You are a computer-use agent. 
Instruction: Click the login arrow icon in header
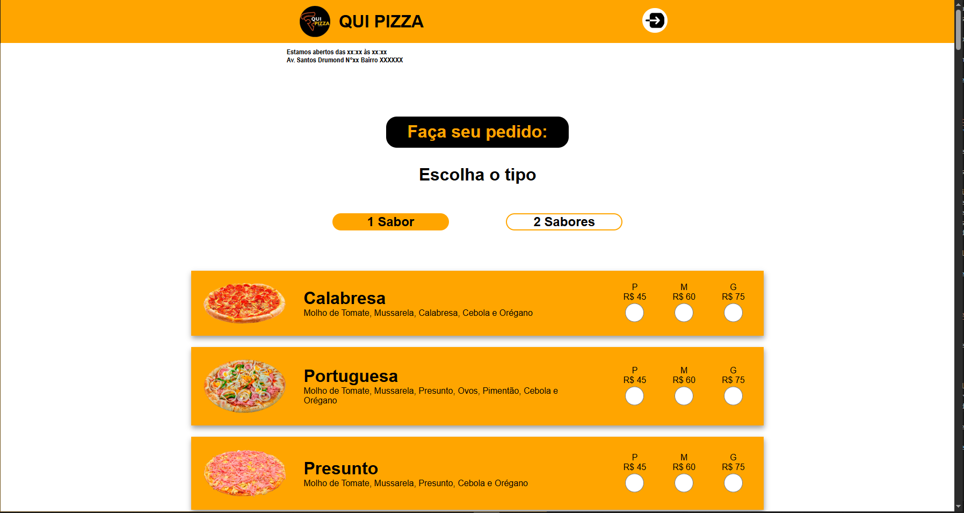pos(655,21)
